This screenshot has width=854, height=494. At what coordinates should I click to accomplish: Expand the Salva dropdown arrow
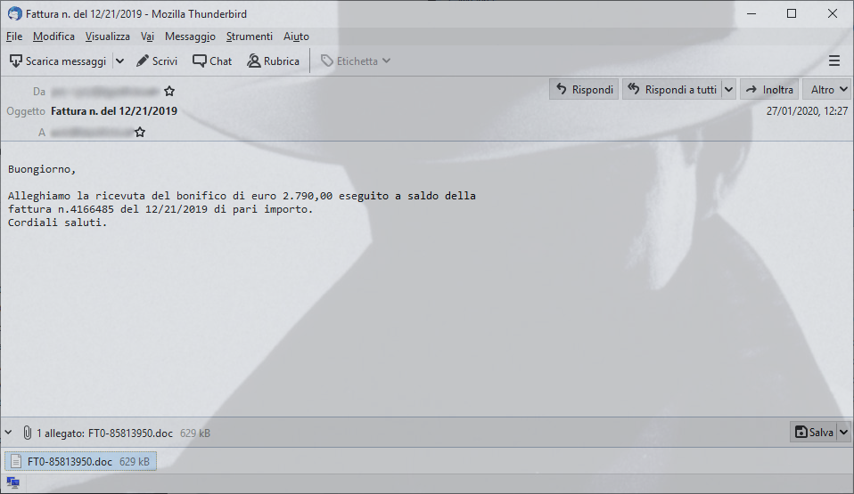click(843, 432)
